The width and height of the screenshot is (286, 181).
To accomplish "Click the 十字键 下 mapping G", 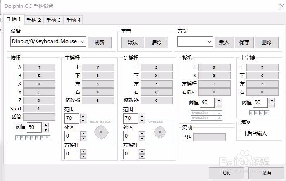I will coord(262,76).
